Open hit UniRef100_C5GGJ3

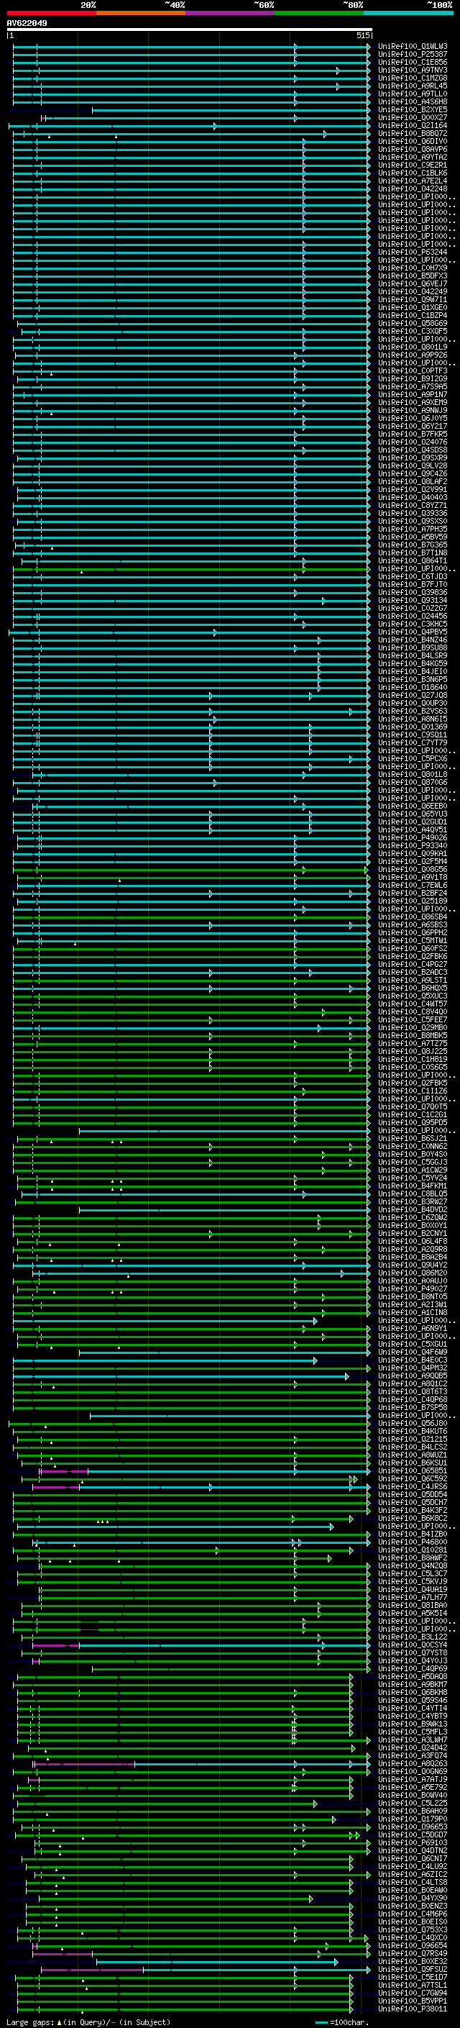click(413, 1162)
